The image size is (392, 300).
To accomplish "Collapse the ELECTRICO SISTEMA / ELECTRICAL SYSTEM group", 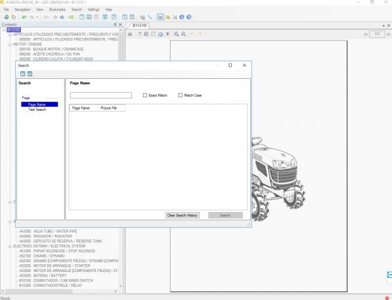I will 11,246.
